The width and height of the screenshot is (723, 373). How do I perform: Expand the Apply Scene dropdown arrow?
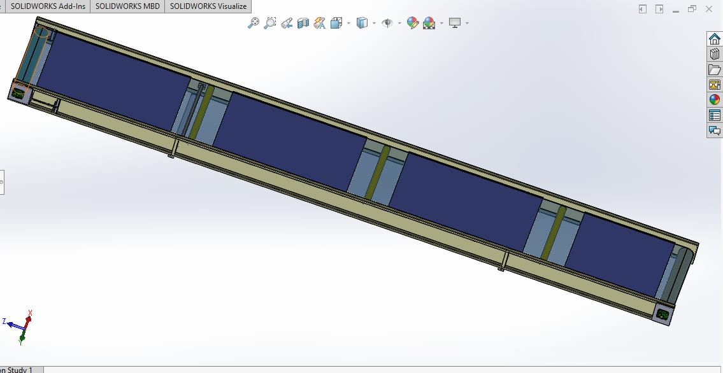pyautogui.click(x=441, y=23)
